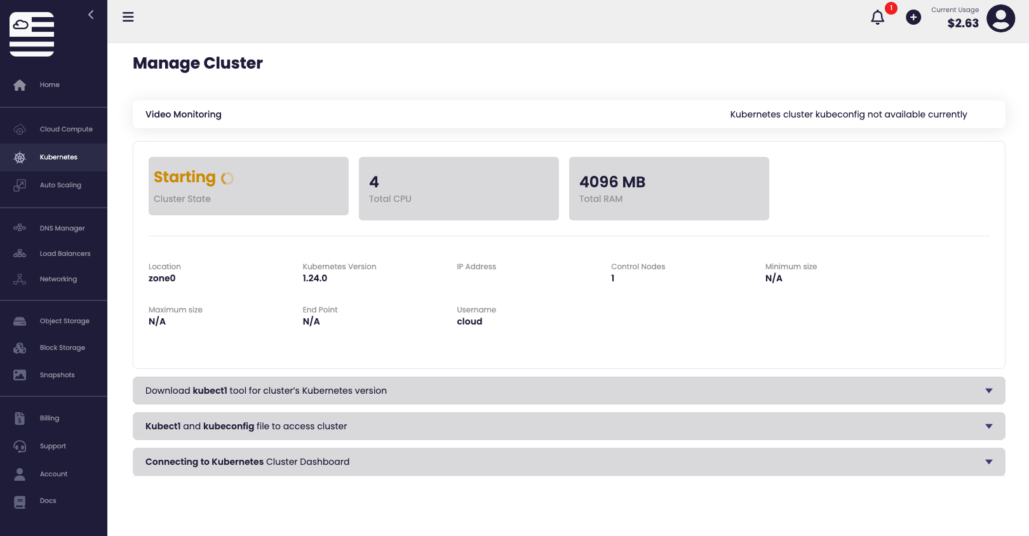Click the Snapshots image icon
Image resolution: width=1029 pixels, height=536 pixels.
(20, 375)
